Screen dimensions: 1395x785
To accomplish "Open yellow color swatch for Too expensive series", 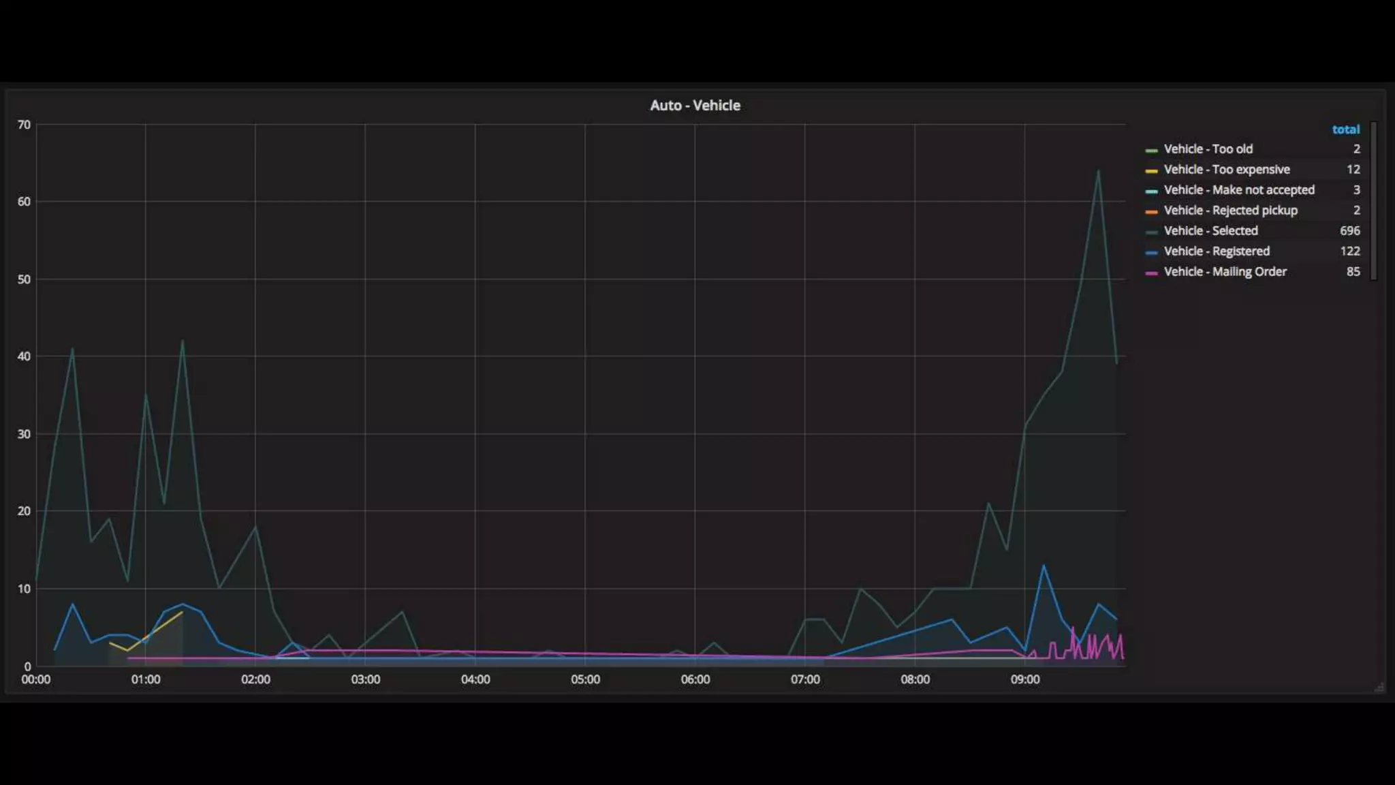I will click(x=1151, y=170).
